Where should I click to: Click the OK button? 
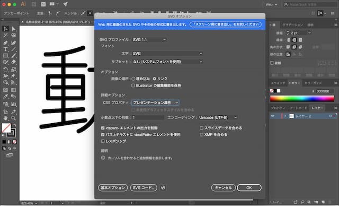click(249, 187)
